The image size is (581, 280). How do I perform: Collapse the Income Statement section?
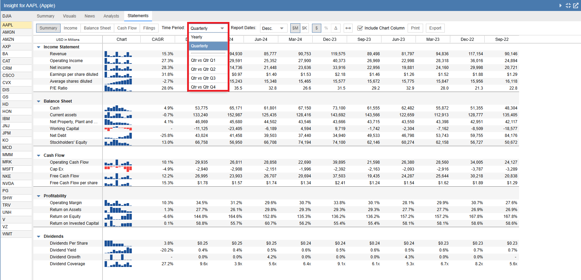click(39, 47)
